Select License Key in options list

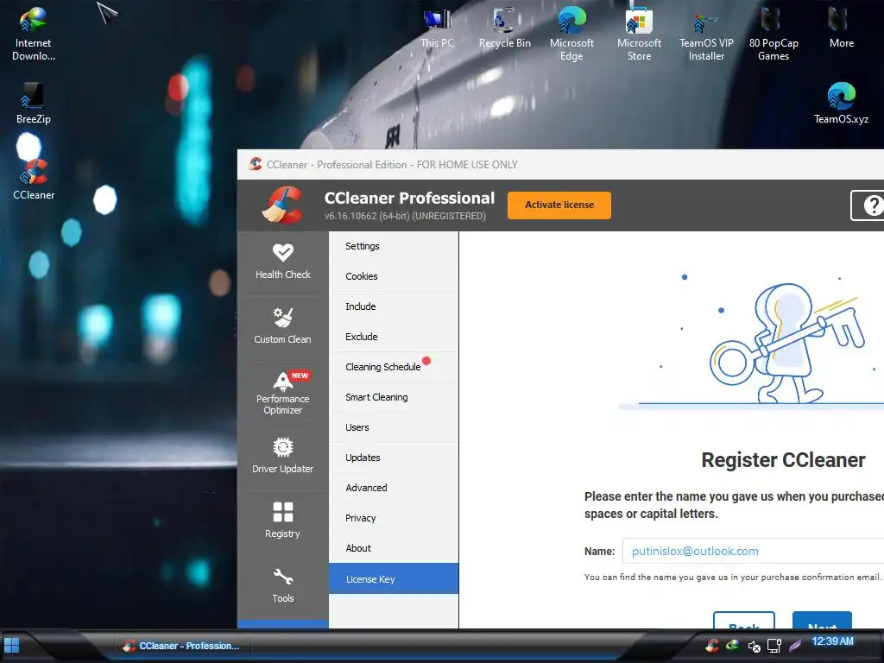394,578
